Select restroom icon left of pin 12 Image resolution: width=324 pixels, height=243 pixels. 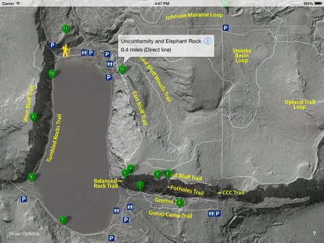(109, 64)
